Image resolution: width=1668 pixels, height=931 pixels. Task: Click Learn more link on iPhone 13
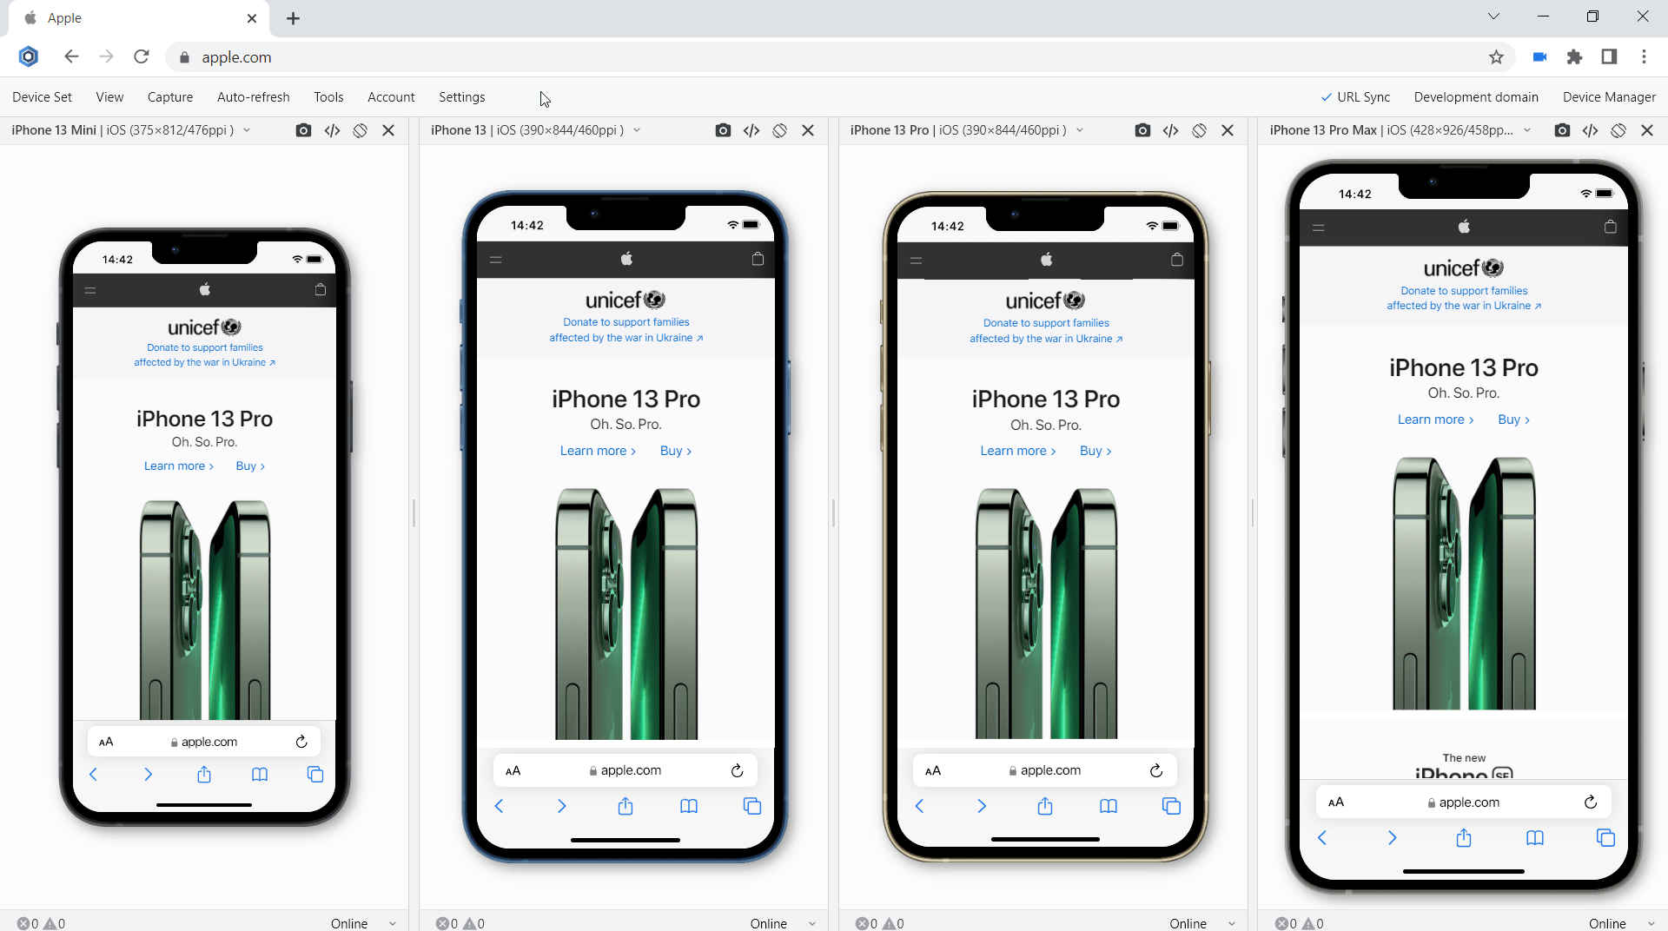point(598,451)
